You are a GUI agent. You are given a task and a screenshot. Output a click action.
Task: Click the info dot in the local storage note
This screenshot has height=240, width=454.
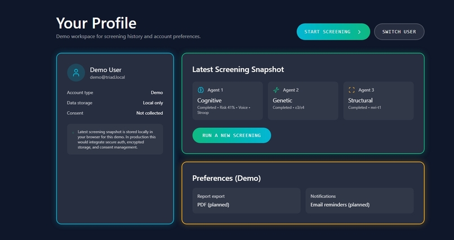[73, 133]
